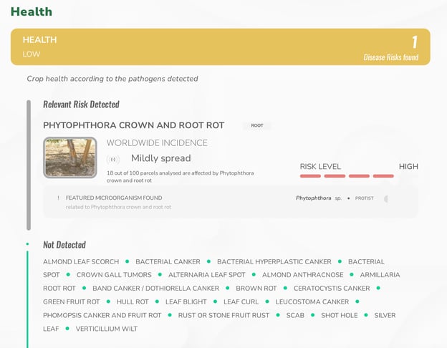Click the HIGH risk level label
Viewport: 447px width, 348px height.
click(408, 166)
